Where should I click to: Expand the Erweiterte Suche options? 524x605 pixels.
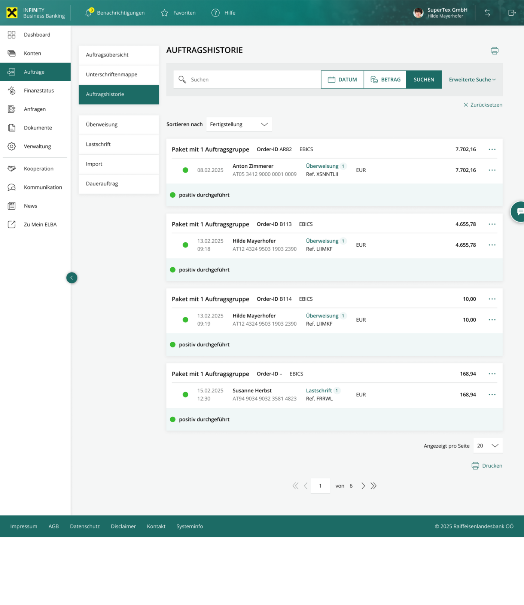[472, 80]
